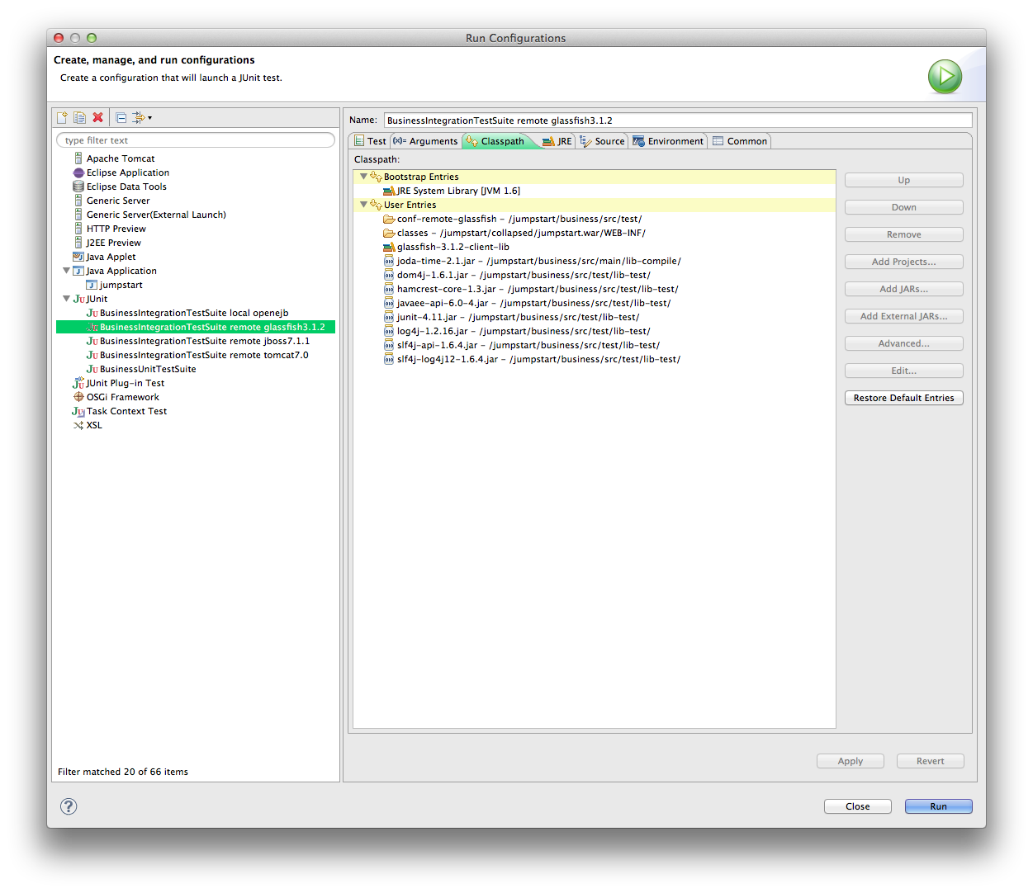Click the type filter text box

point(196,140)
